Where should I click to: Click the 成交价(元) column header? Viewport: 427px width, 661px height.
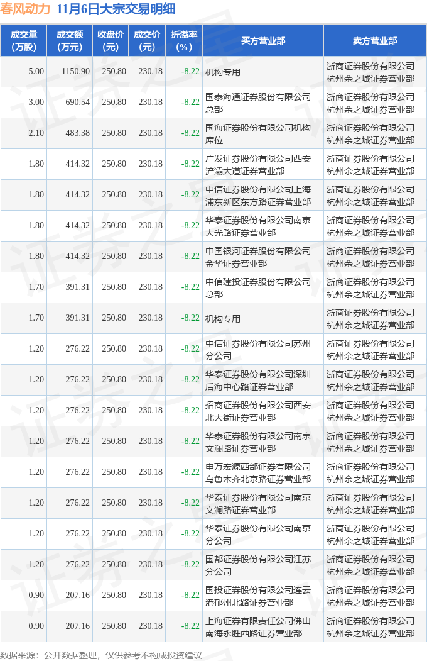(x=147, y=41)
